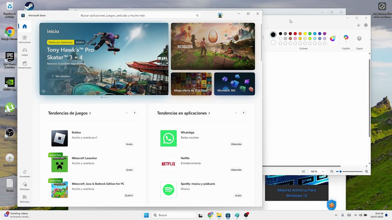
Task: Open the Paint account profile icon
Action: 358,25
